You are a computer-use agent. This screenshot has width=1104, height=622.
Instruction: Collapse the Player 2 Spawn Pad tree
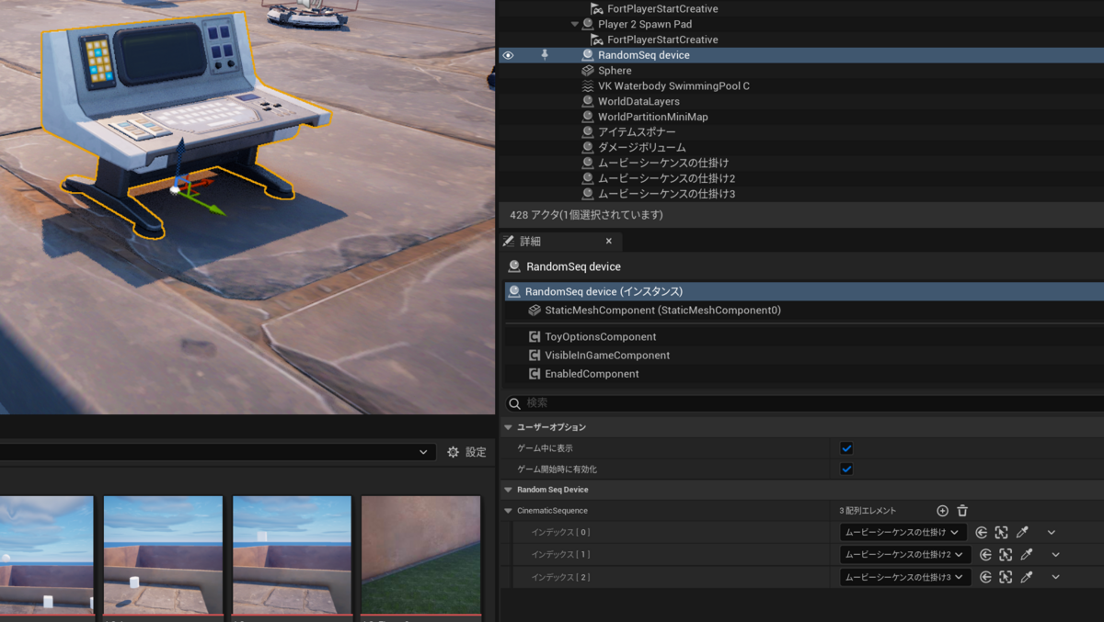574,24
